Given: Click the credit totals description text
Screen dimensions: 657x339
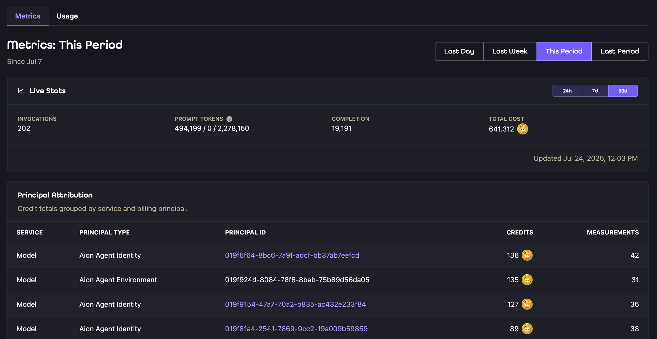Looking at the screenshot, I should [102, 208].
